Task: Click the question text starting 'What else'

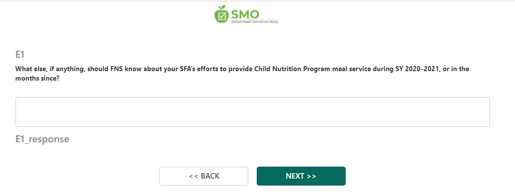Action: (x=242, y=74)
